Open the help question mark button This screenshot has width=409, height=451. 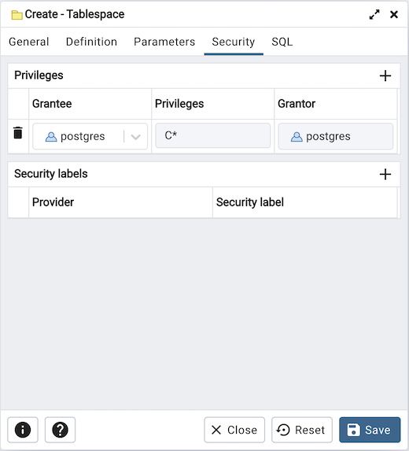point(60,430)
